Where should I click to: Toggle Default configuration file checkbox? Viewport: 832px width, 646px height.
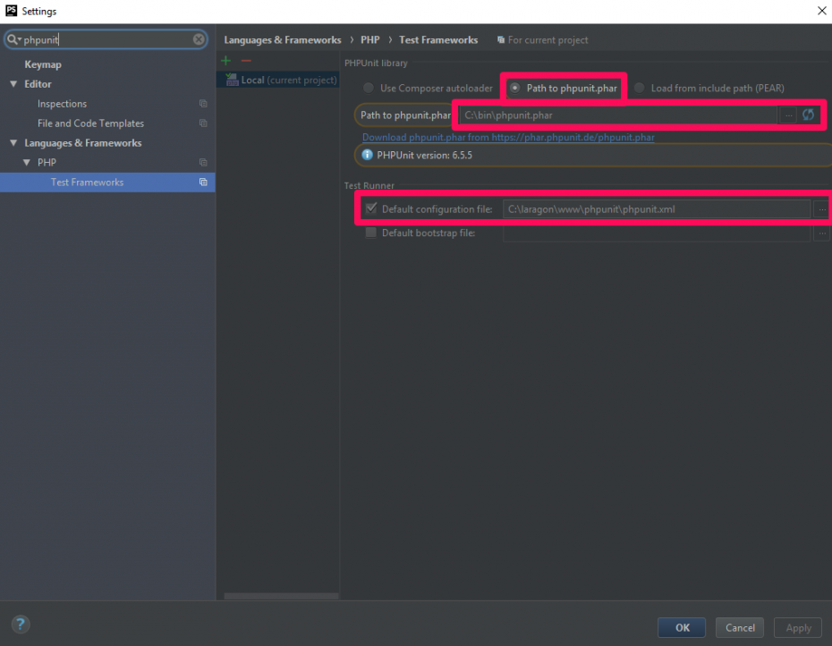[371, 208]
